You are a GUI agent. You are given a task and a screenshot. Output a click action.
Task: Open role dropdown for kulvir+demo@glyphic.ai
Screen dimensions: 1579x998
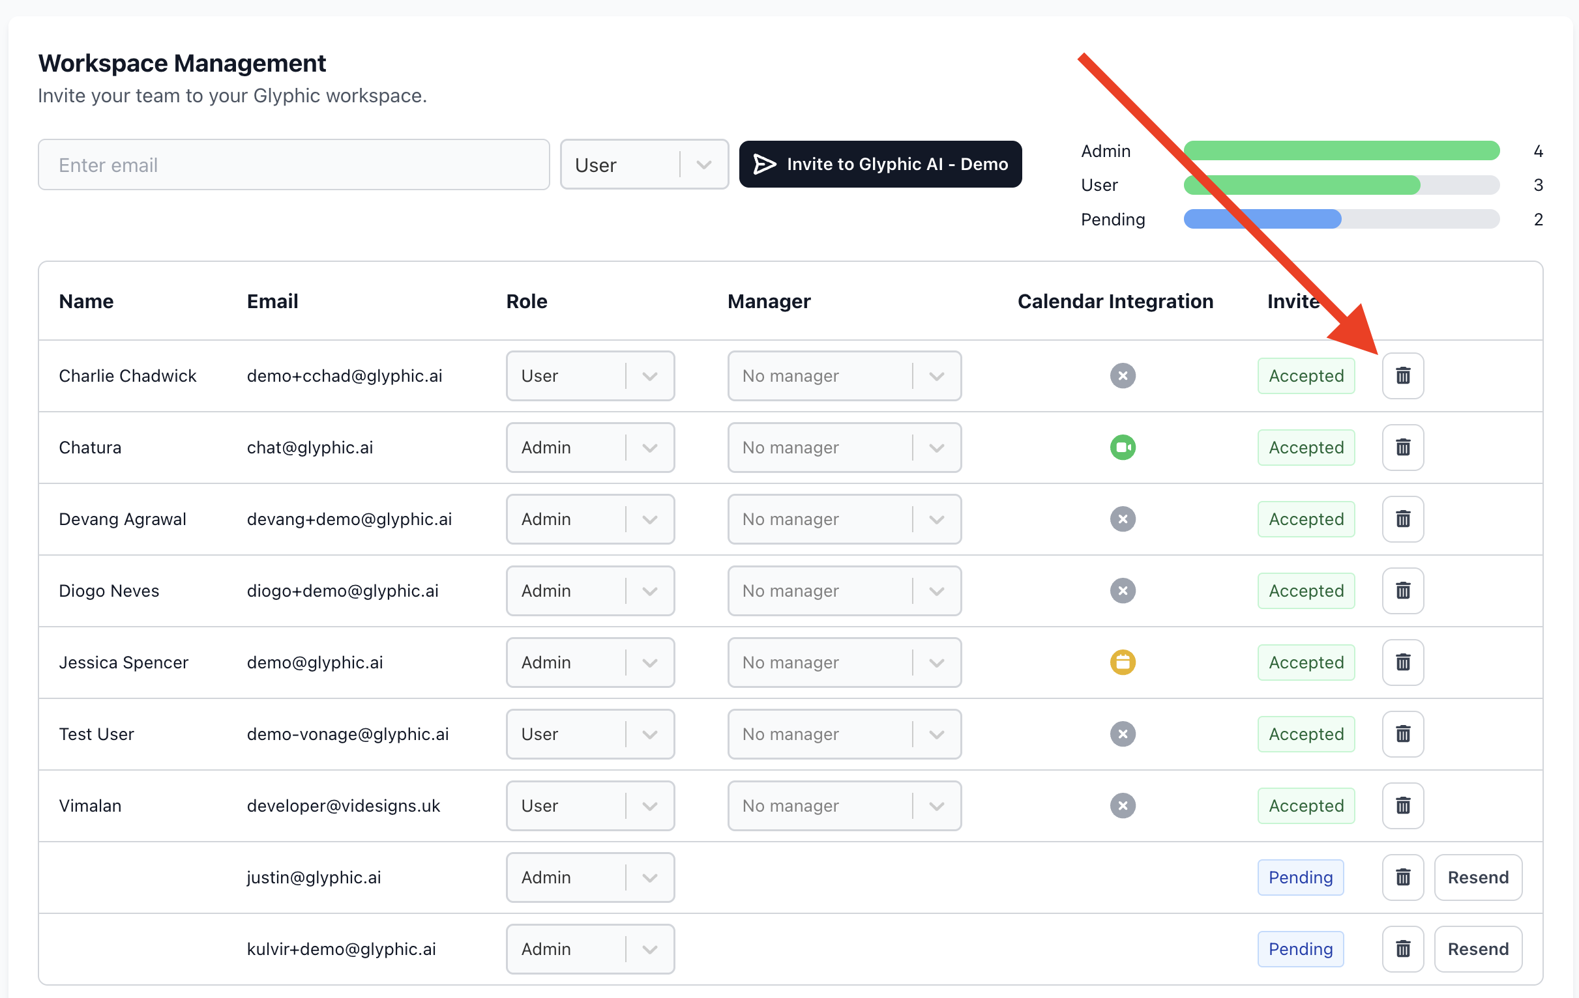coord(589,949)
